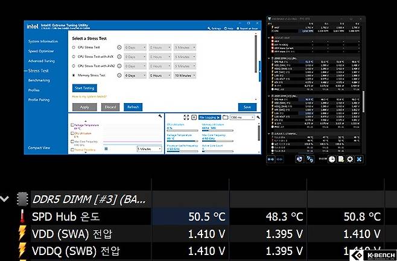Toggle the Package Temperature checkbox

coord(72,125)
